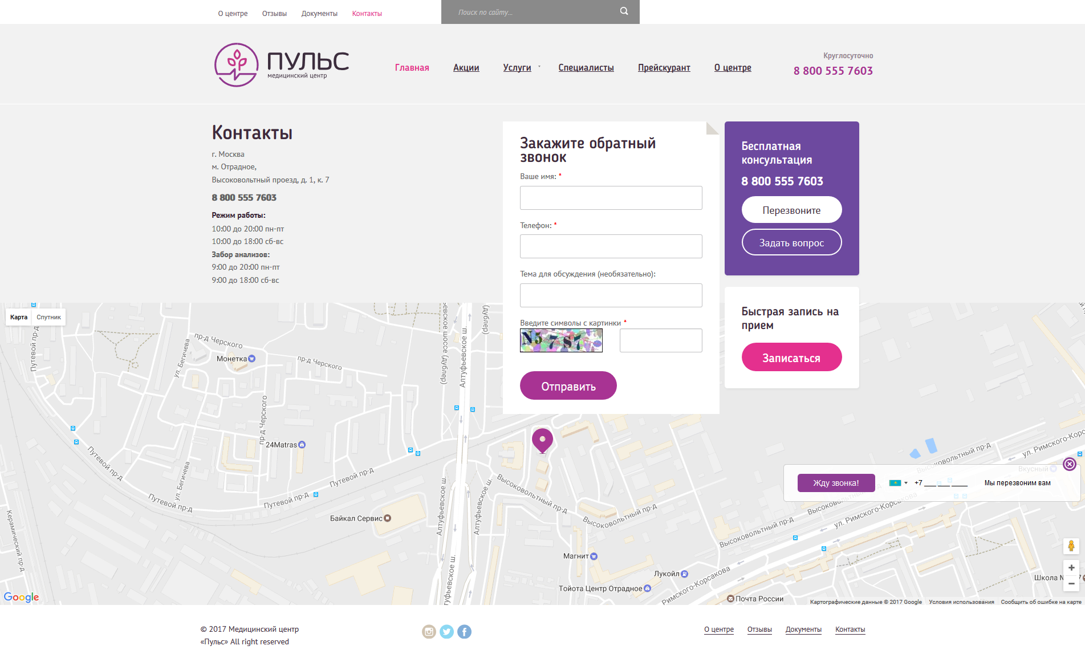Click phone number in Бесплатная консультация box
Image resolution: width=1085 pixels, height=662 pixels.
[782, 181]
